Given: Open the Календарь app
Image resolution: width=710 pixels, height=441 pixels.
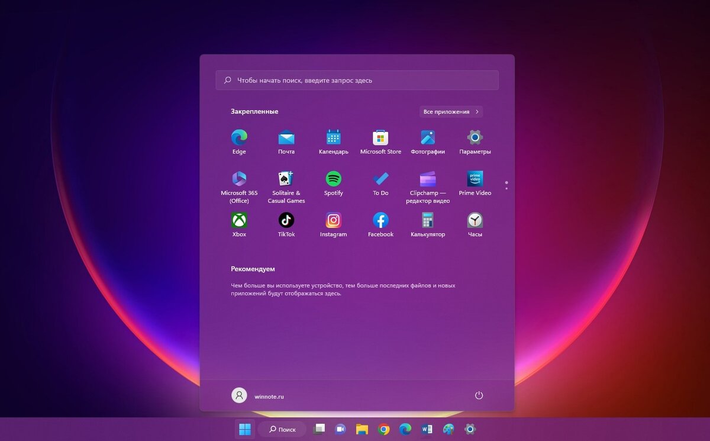Looking at the screenshot, I should 334,142.
